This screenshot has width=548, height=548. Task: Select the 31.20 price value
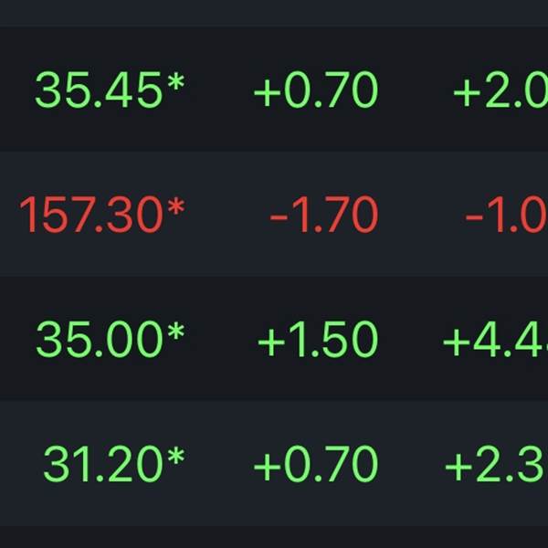tap(103, 464)
